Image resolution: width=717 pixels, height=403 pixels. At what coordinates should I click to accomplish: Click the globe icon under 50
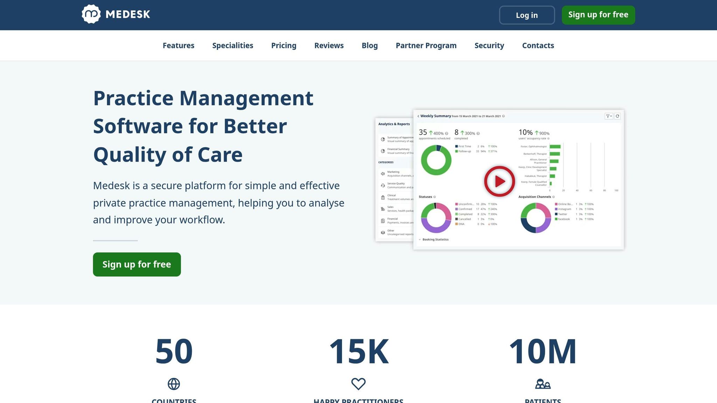[x=174, y=384]
